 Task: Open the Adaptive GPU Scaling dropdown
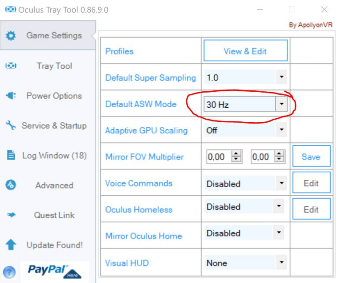coord(281,130)
